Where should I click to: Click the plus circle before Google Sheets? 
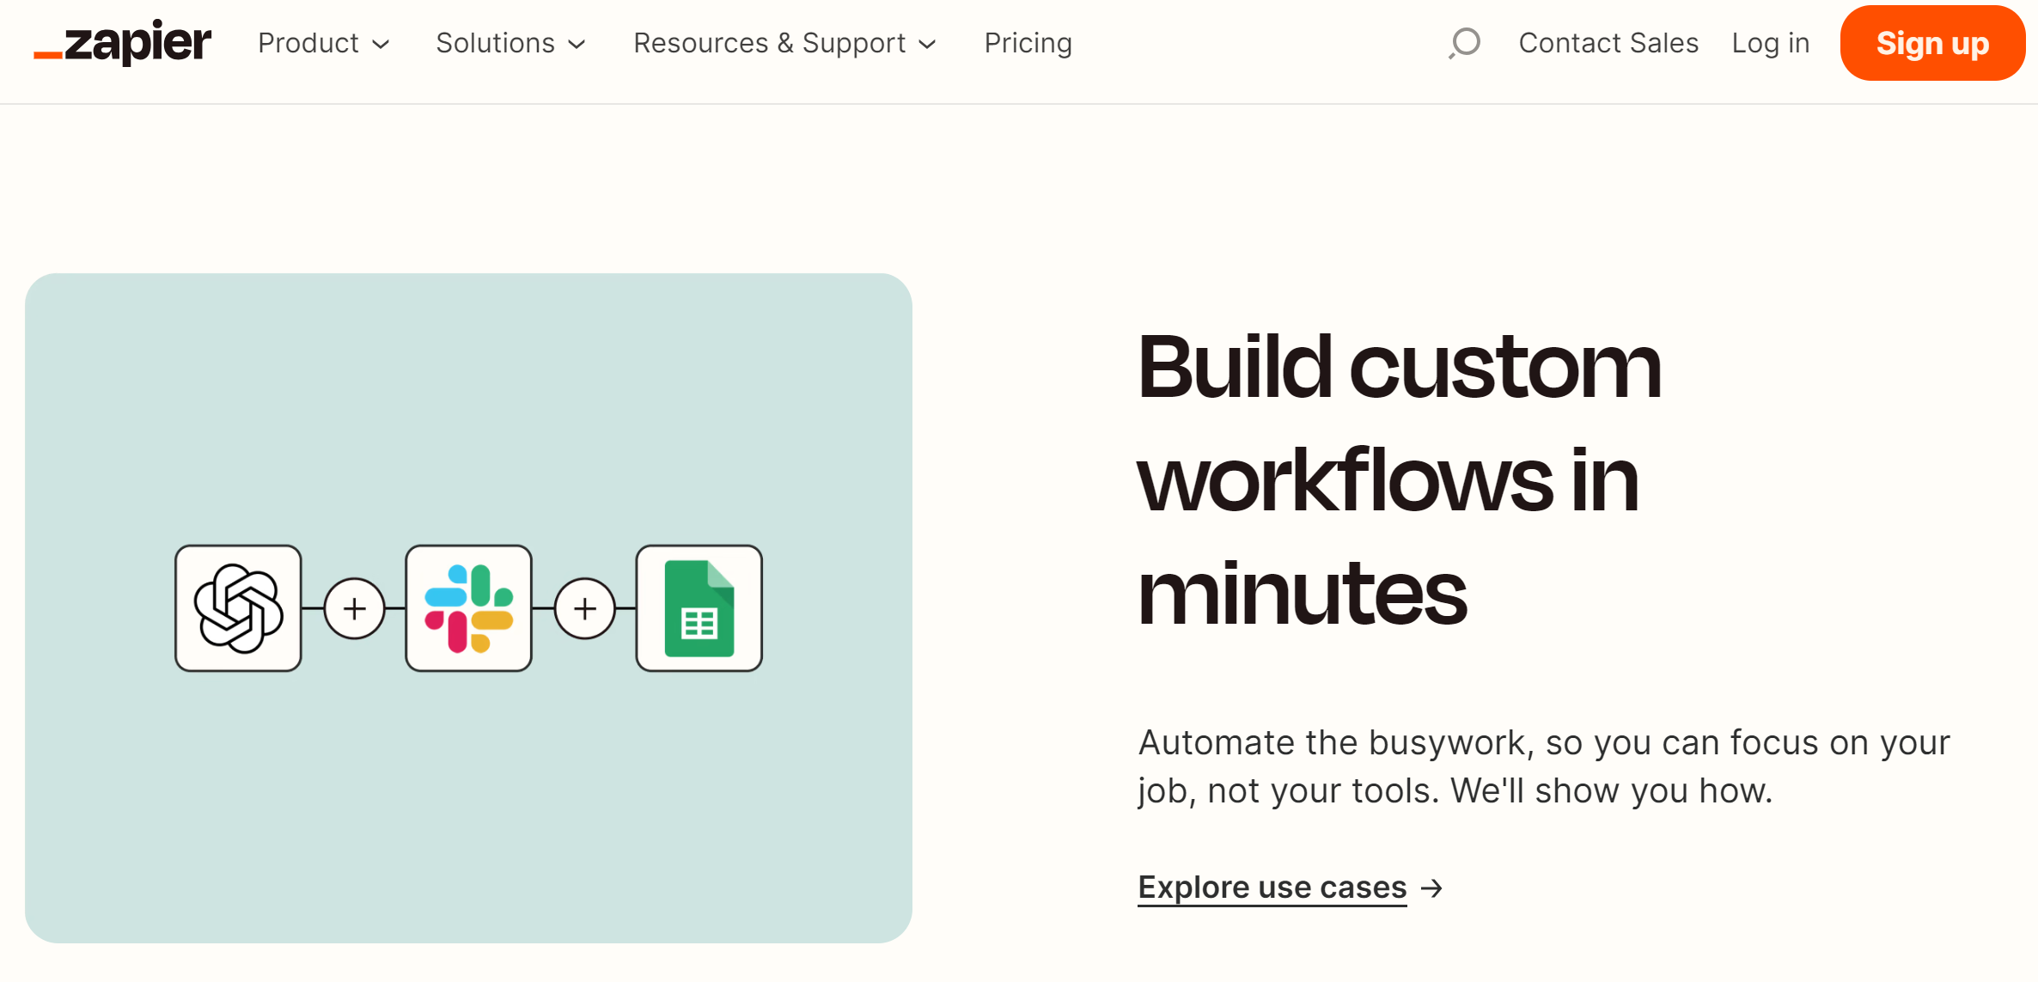(x=584, y=608)
